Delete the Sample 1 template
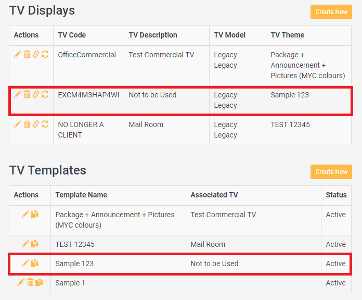The image size is (362, 300). coord(30,282)
